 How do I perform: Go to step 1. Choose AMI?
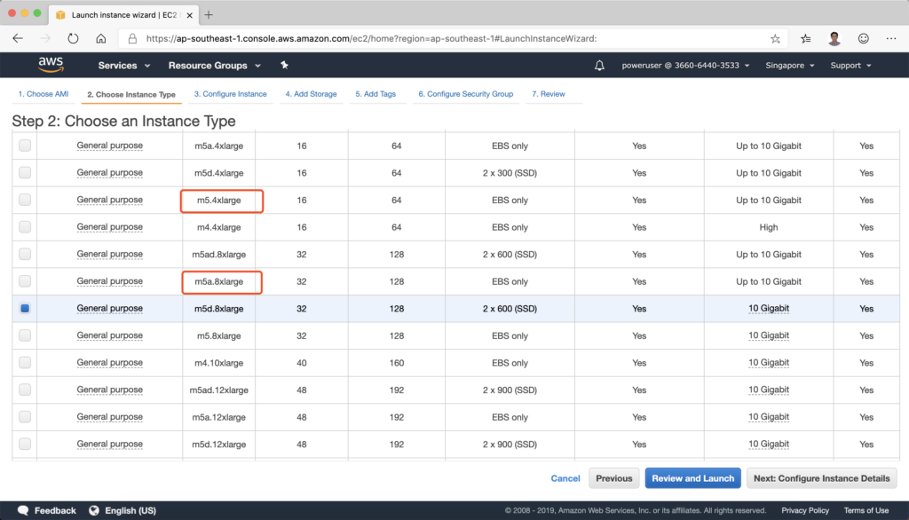(43, 94)
